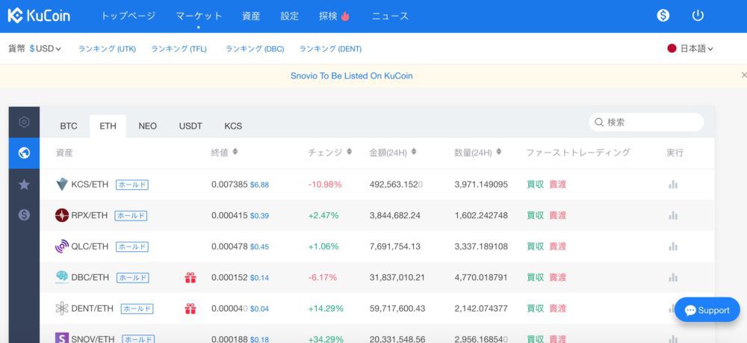
Task: Sort by 数量(24H) column arrows
Action: coord(499,152)
